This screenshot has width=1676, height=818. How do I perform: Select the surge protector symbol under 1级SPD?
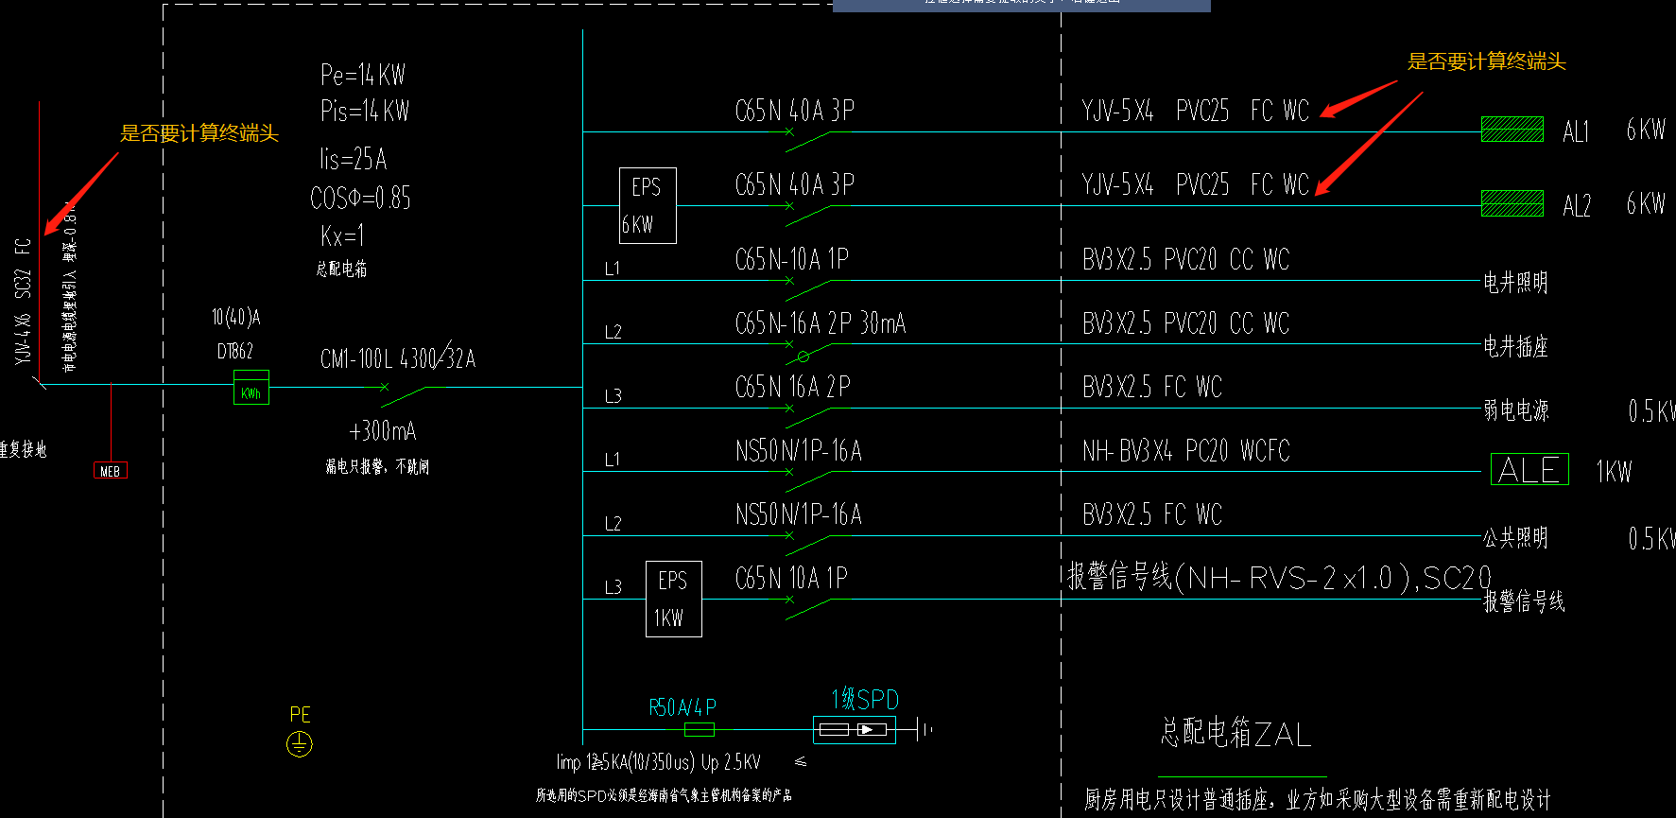(854, 730)
